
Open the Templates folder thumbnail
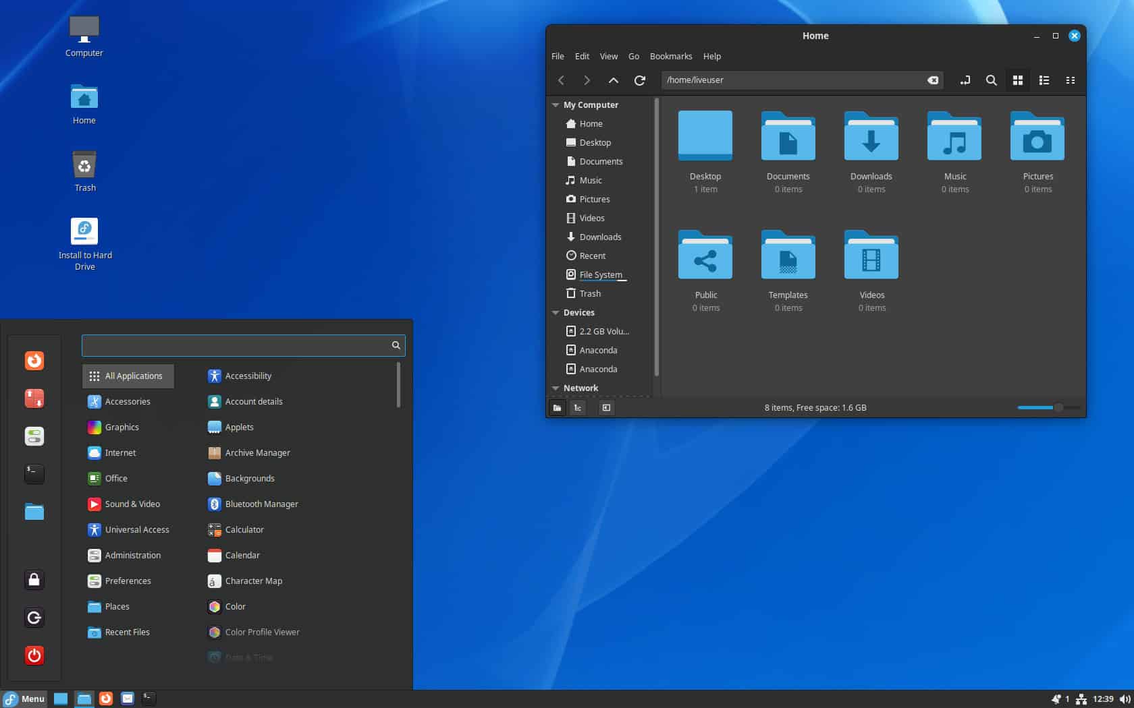click(x=788, y=256)
